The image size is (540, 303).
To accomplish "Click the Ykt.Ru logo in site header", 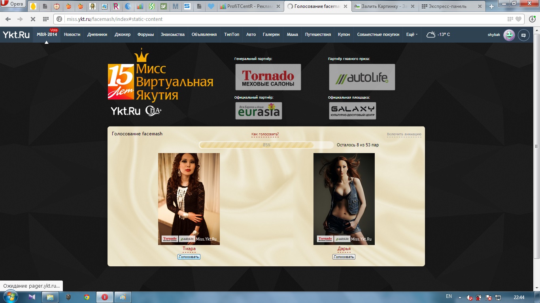I will coord(16,35).
